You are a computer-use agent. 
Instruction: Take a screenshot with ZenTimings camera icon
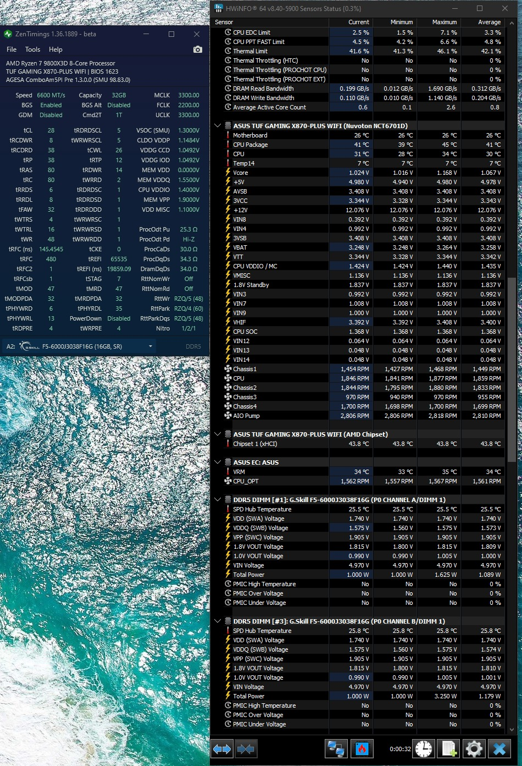198,49
